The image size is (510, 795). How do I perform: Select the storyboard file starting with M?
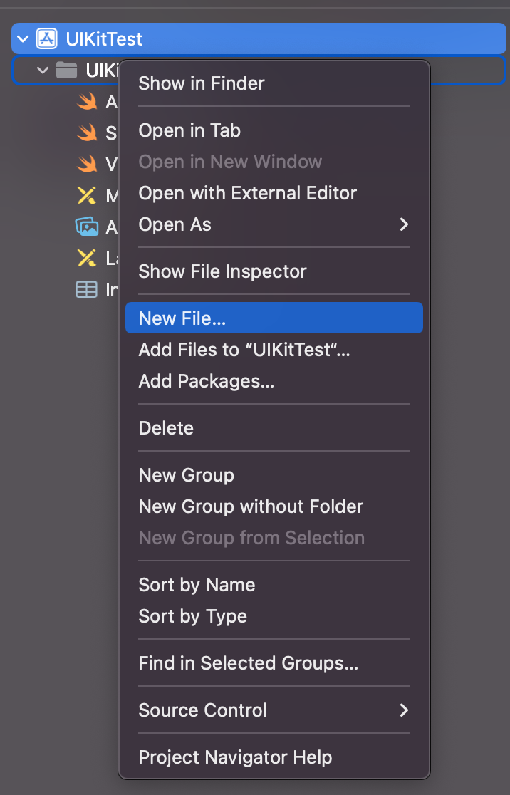coord(87,195)
